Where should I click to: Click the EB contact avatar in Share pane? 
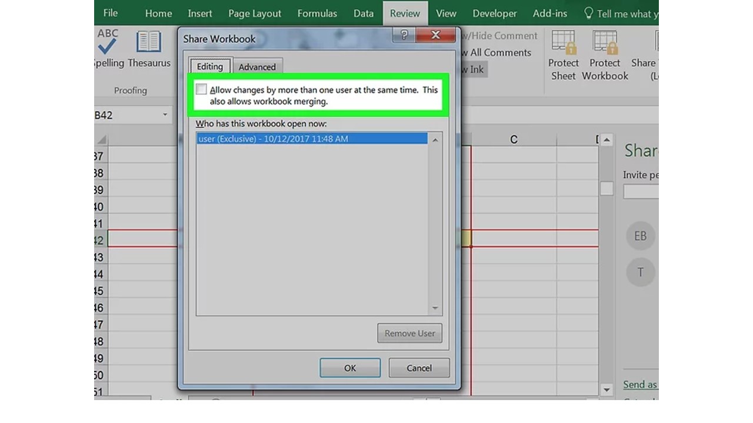[641, 236]
